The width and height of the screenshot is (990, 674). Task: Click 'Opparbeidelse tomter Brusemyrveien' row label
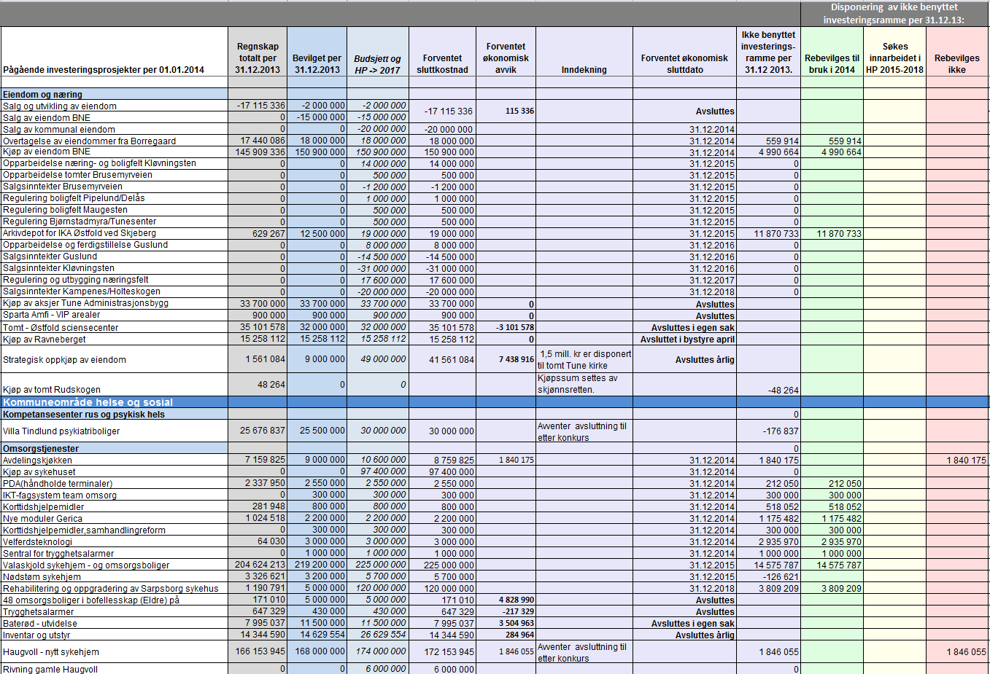(77, 175)
